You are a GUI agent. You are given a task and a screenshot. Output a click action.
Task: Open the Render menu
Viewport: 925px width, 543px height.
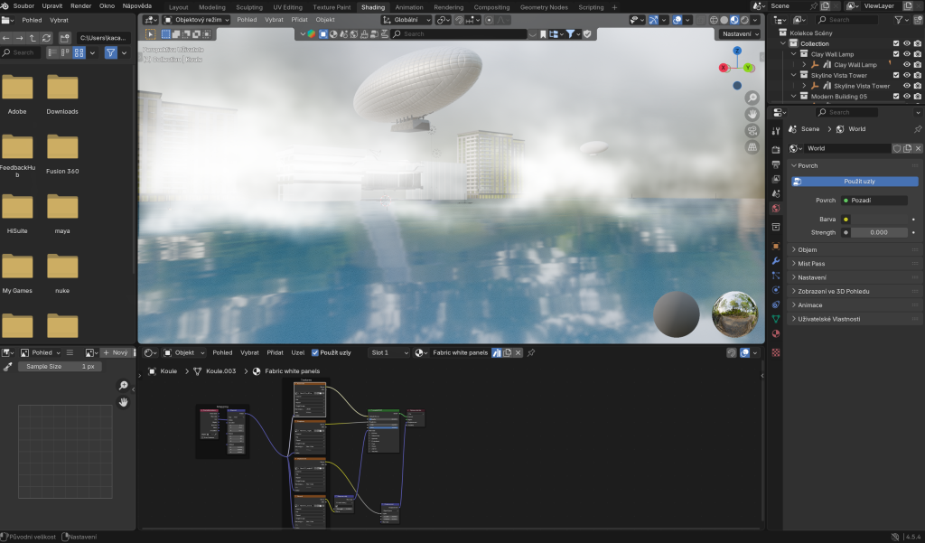[80, 6]
